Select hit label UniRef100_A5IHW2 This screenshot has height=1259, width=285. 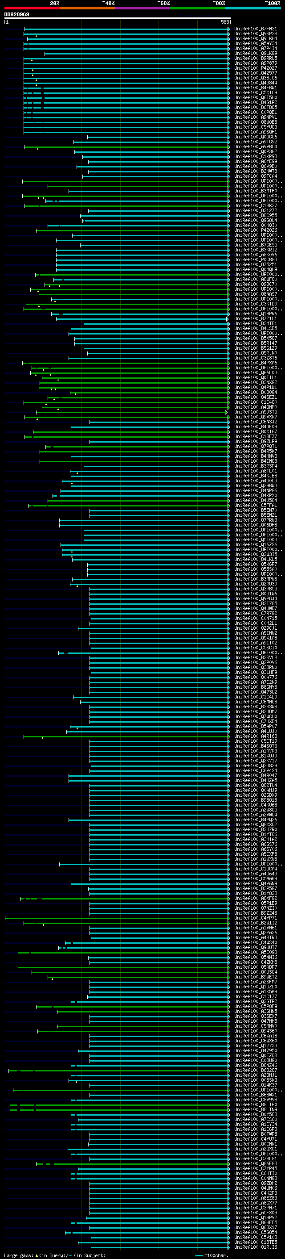pyautogui.click(x=255, y=633)
